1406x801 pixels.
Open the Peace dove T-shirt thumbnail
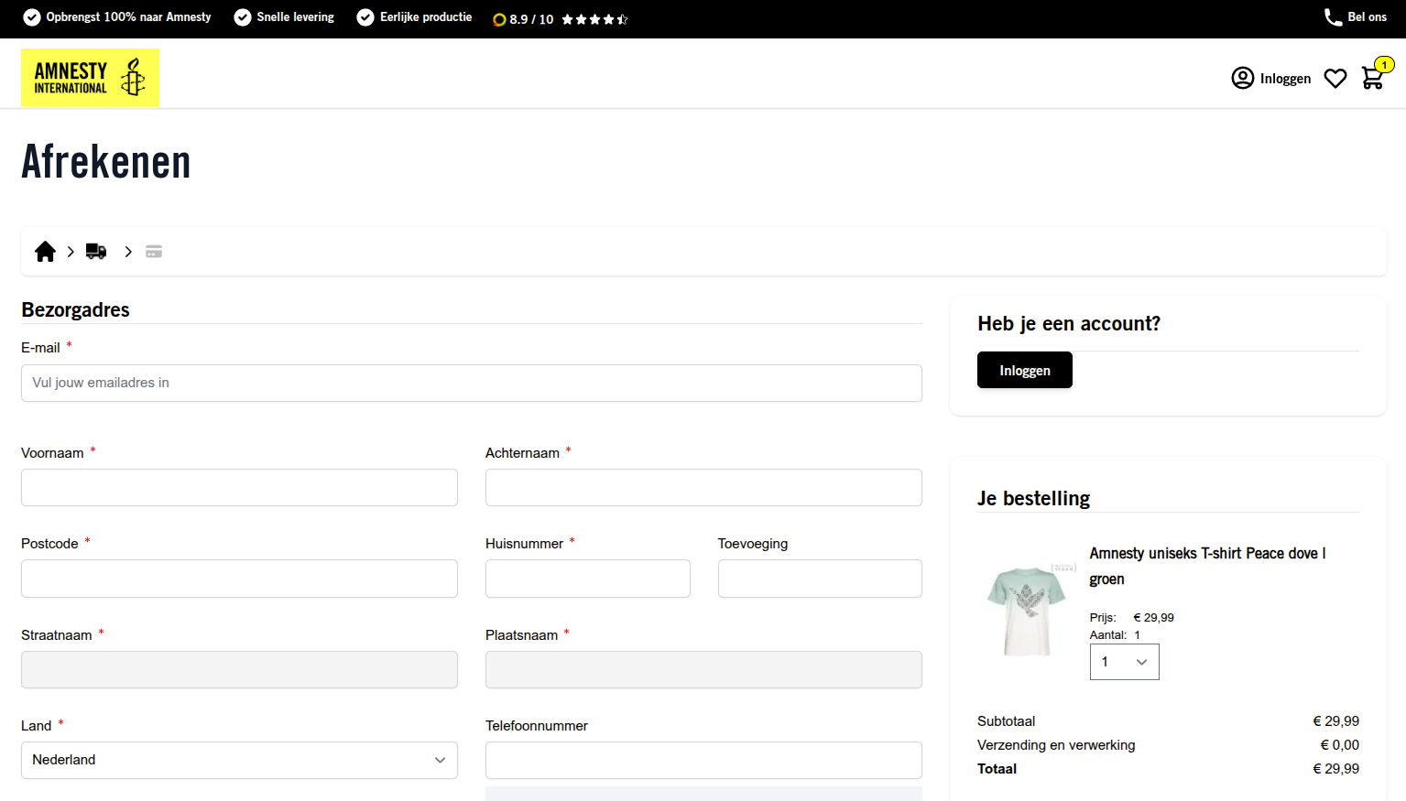[1027, 611]
